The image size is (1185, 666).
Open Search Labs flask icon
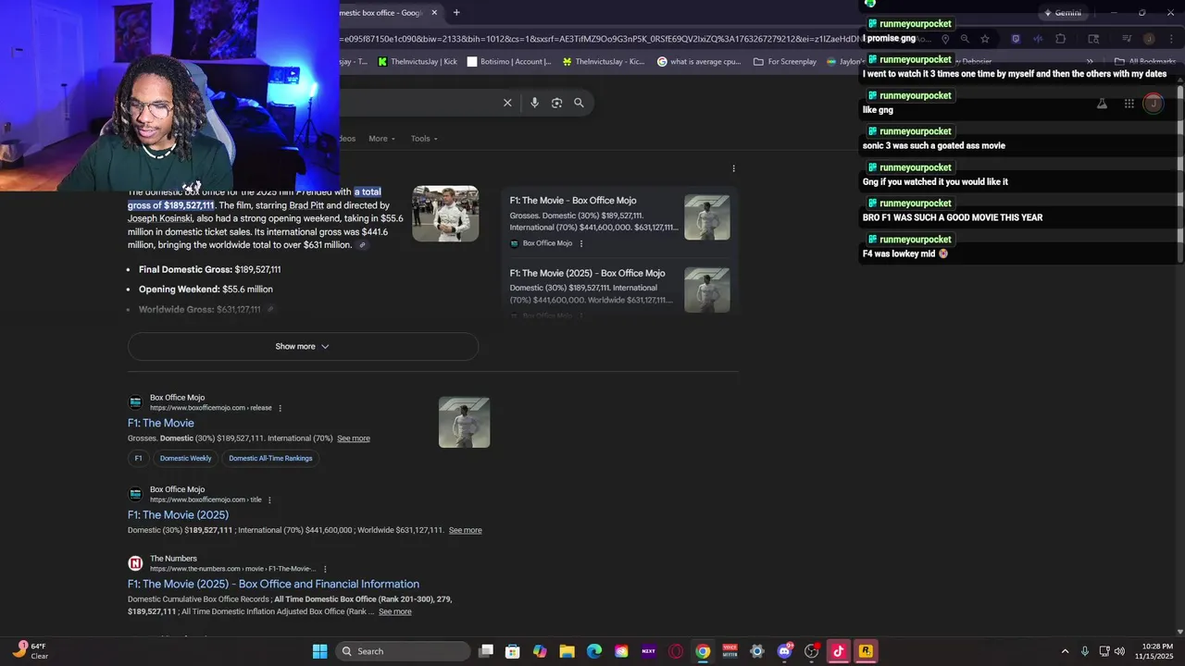[1102, 104]
